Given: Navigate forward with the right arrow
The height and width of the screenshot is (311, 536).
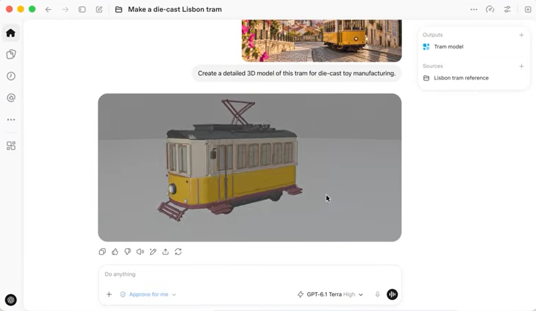Looking at the screenshot, I should pyautogui.click(x=66, y=10).
